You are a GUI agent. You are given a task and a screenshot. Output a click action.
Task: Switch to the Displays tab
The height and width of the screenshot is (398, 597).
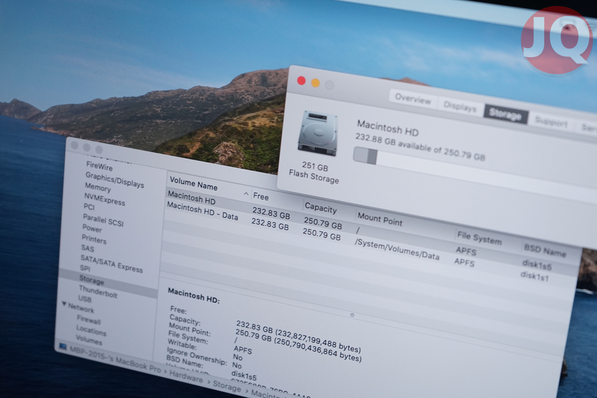click(x=460, y=107)
